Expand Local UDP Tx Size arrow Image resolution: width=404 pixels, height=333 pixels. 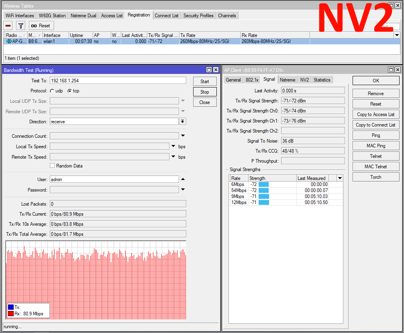183,100
